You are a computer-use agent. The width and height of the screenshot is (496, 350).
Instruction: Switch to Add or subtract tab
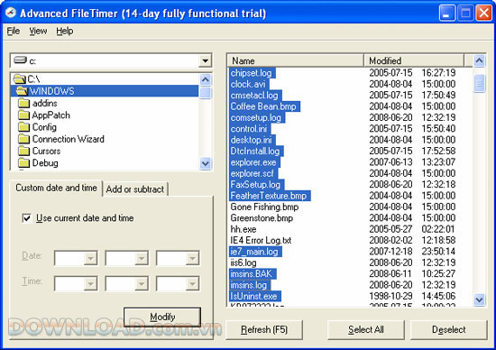point(135,189)
